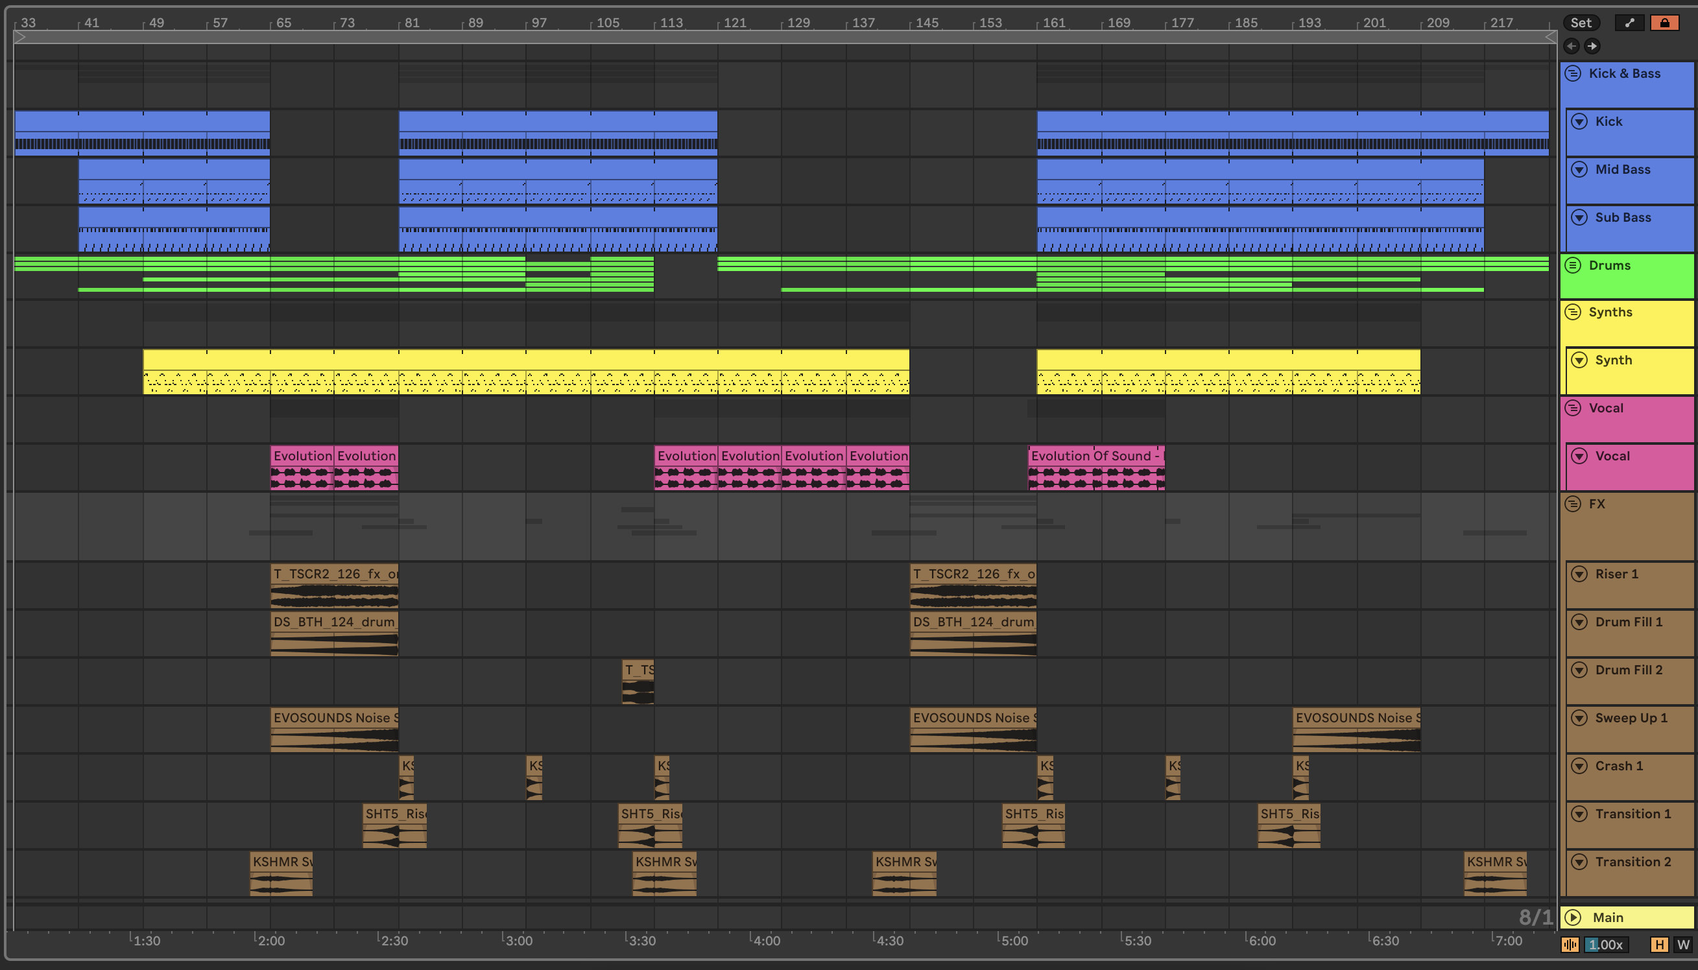The height and width of the screenshot is (970, 1698).
Task: Select the Transition 2 track title
Action: 1632,862
